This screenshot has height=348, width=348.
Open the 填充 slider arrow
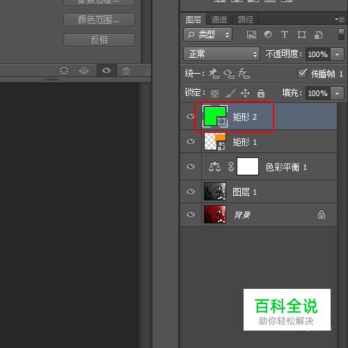pyautogui.click(x=337, y=93)
